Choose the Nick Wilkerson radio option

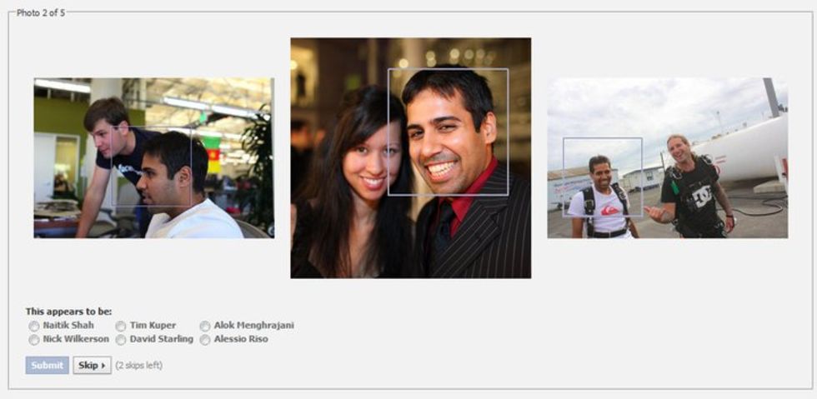[x=34, y=340]
